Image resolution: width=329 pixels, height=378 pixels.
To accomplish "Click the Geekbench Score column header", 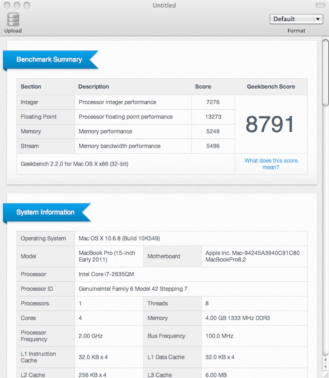I will tap(271, 87).
